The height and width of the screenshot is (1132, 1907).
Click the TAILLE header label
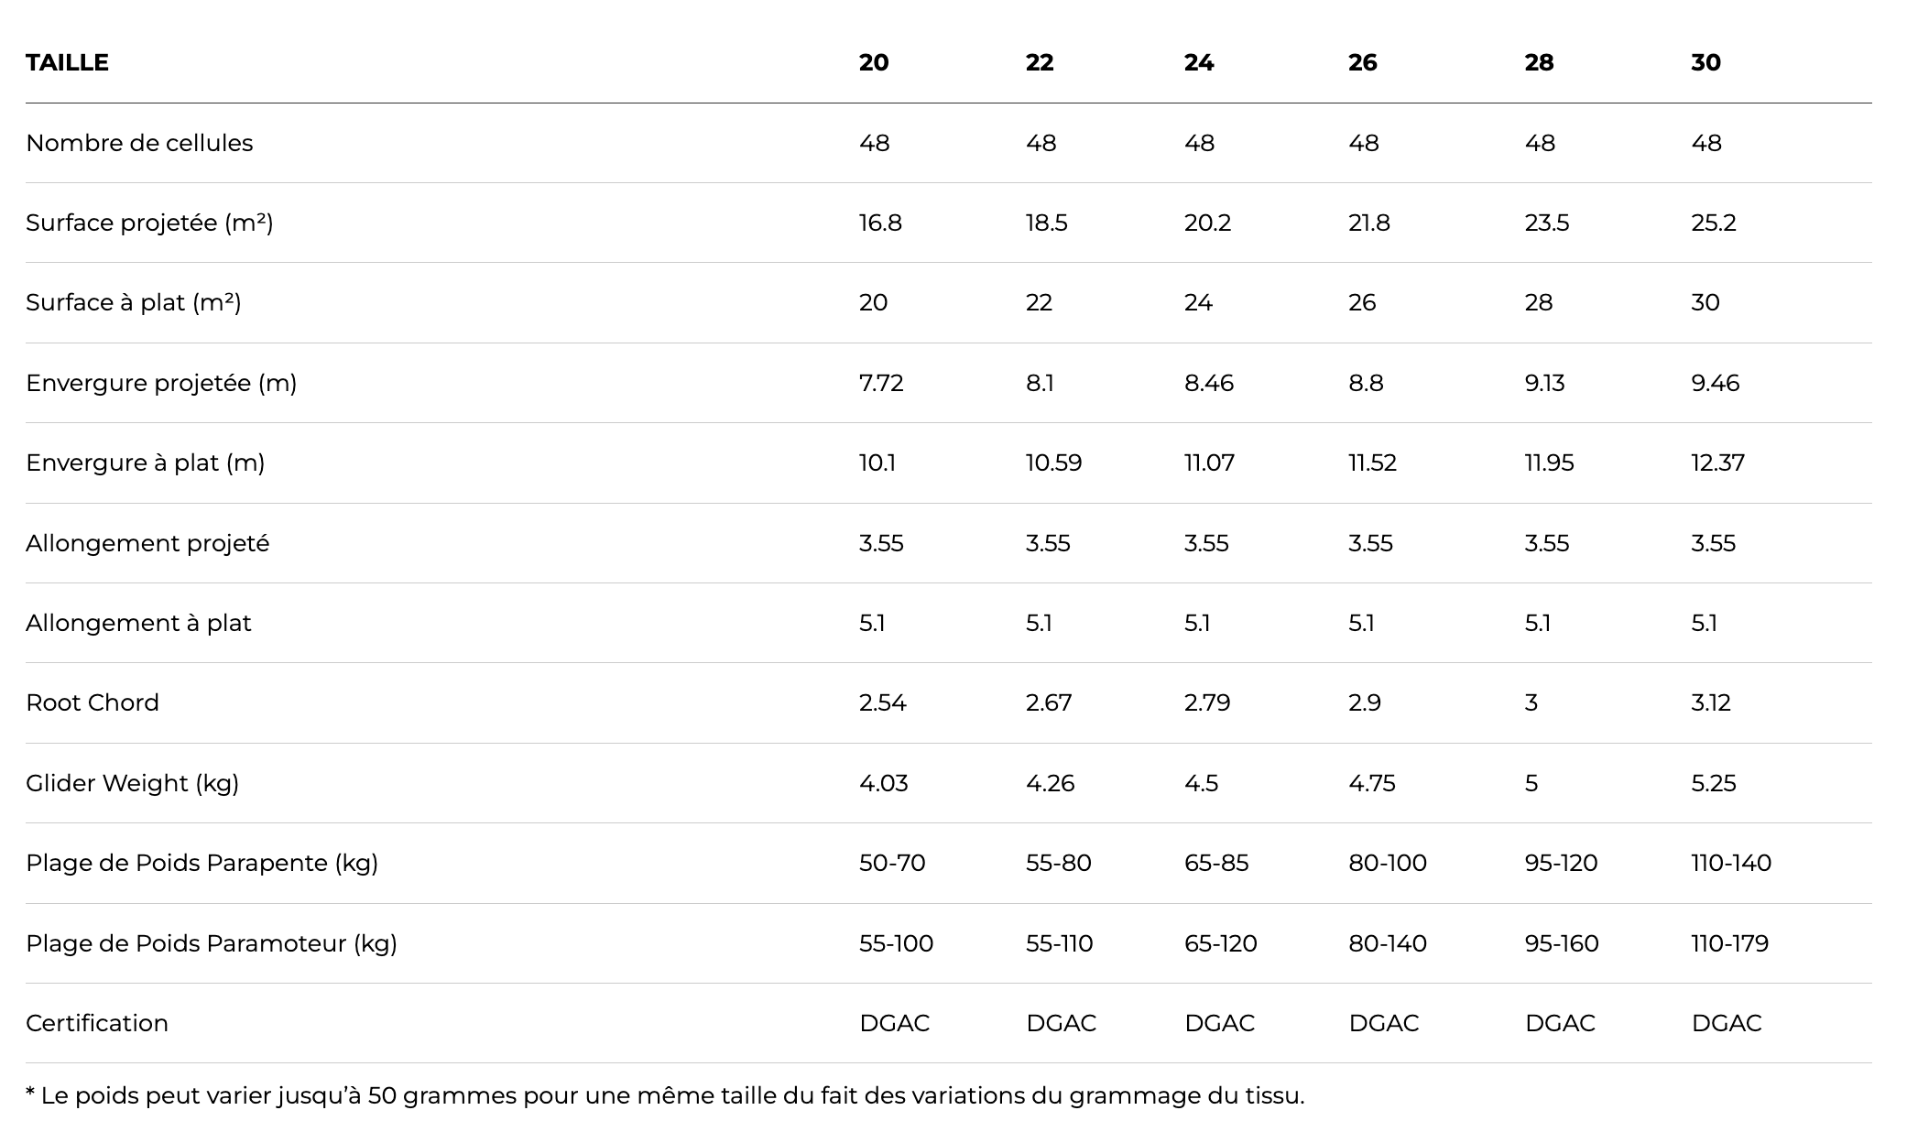pyautogui.click(x=67, y=62)
